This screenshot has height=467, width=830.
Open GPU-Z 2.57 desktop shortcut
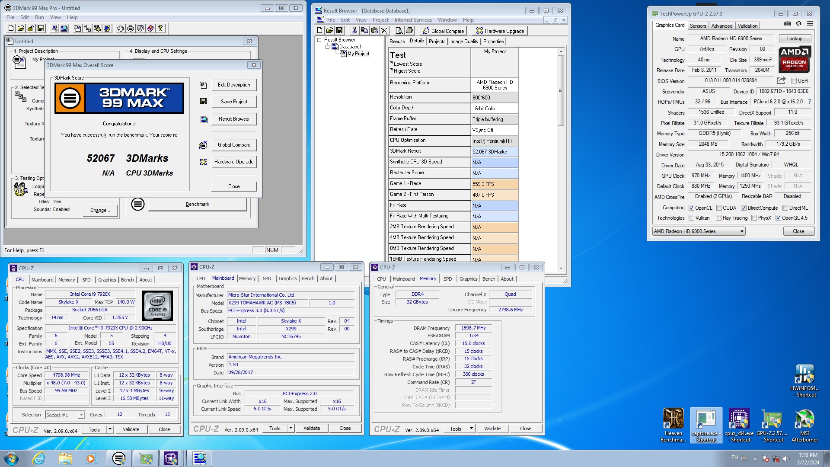click(x=772, y=425)
